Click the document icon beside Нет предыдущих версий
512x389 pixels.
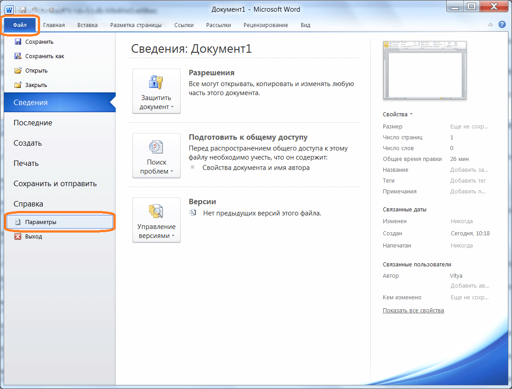pyautogui.click(x=193, y=213)
